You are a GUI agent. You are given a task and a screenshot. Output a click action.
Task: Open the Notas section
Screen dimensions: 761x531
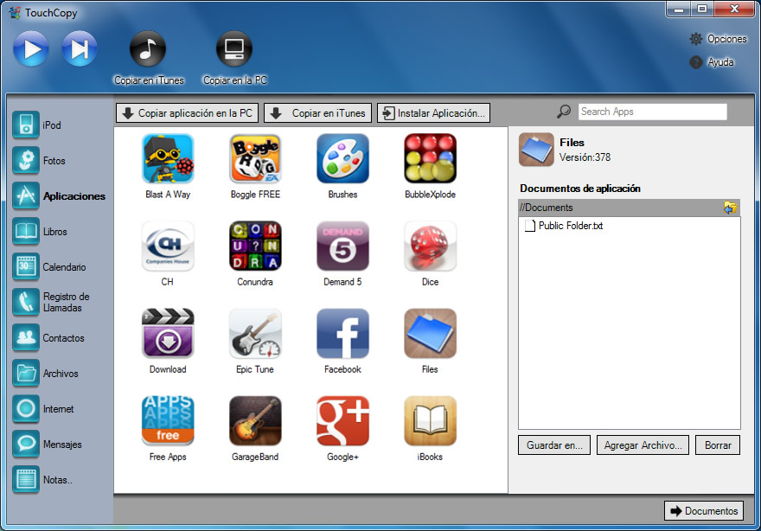click(42, 479)
